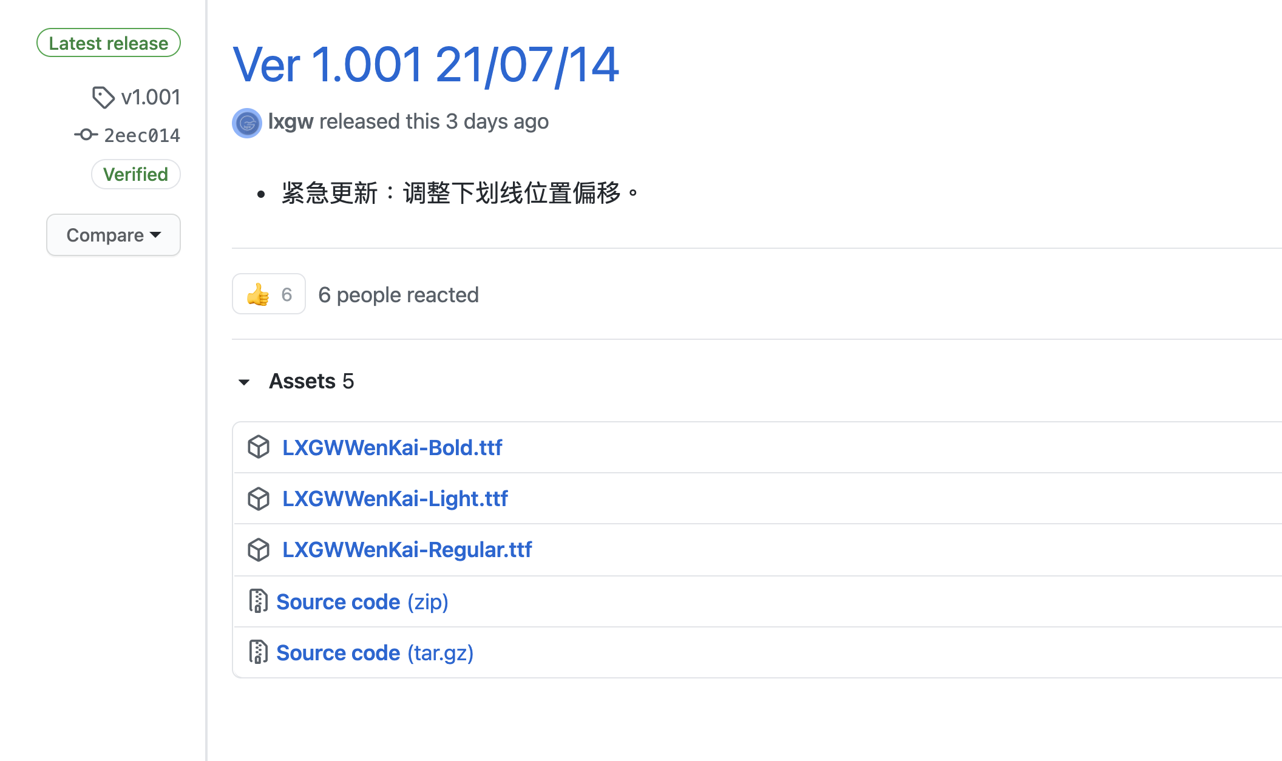Click the package icon for LXGWWenKai-Regular.ttf
Image resolution: width=1282 pixels, height=761 pixels.
(259, 550)
